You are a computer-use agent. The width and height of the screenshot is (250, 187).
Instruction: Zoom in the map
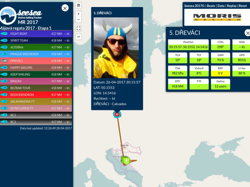(78, 14)
